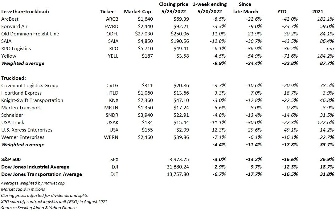Click Marten Transport's 0.8% YTD value
Image resolution: width=336 pixels, height=211 pixels.
click(x=292, y=108)
